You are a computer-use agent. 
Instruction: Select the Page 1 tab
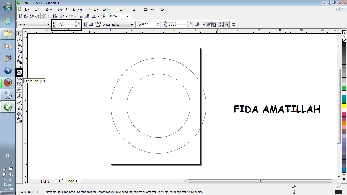(72, 181)
